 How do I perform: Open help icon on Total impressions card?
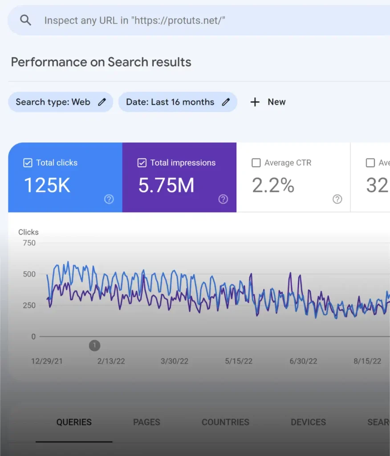tap(223, 199)
